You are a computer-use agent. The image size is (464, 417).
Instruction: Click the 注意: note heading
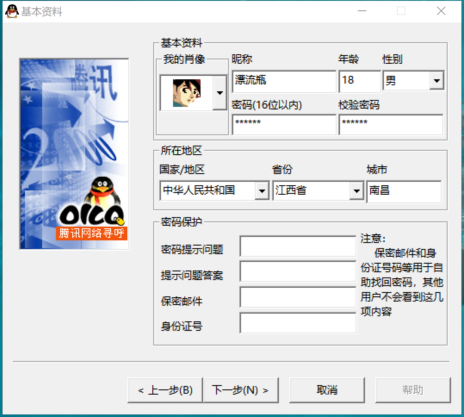click(373, 238)
